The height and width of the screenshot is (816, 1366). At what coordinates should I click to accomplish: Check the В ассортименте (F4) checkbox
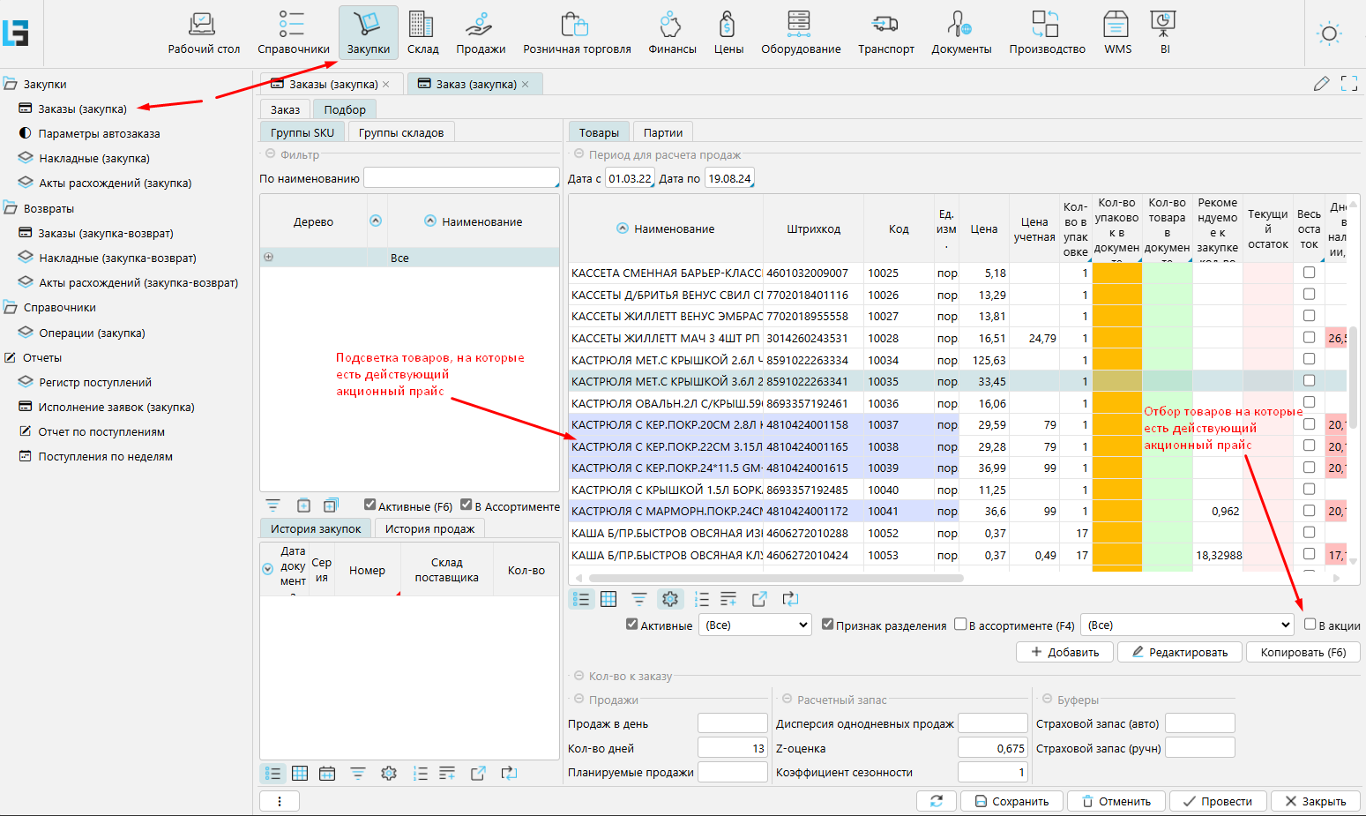click(960, 625)
